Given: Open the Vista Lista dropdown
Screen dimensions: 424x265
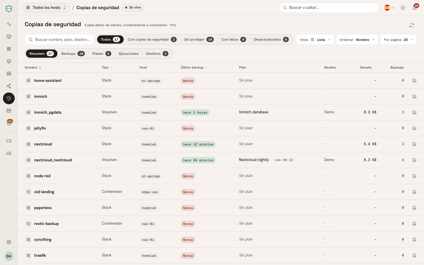Looking at the screenshot, I should point(315,40).
